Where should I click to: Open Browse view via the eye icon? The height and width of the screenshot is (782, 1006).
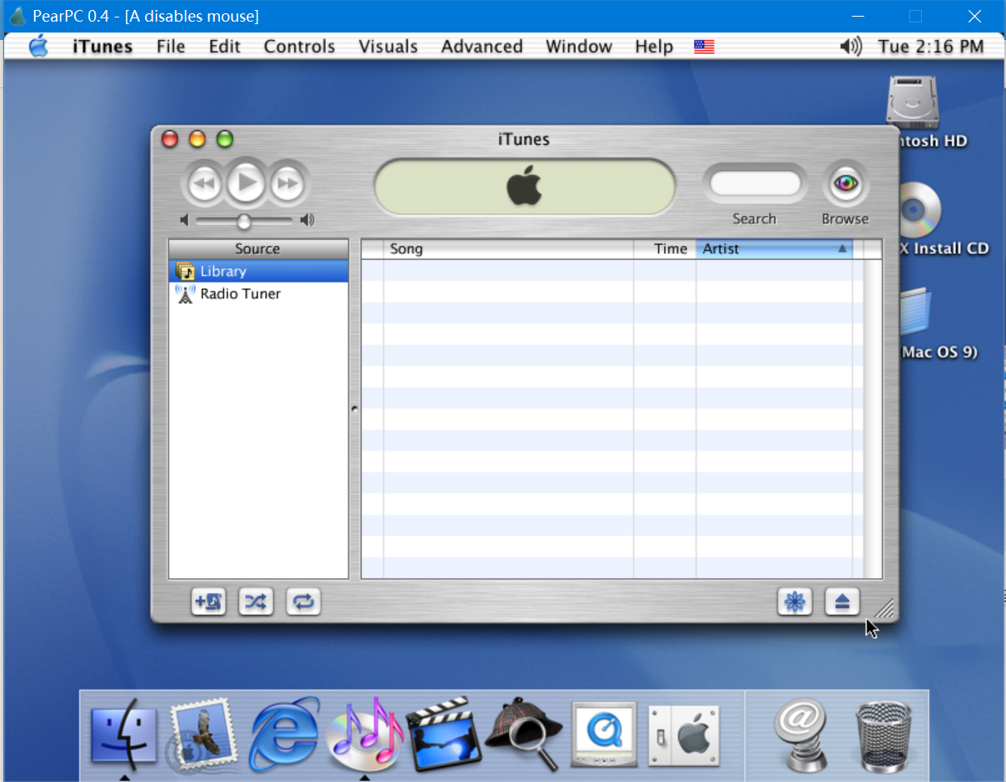844,183
